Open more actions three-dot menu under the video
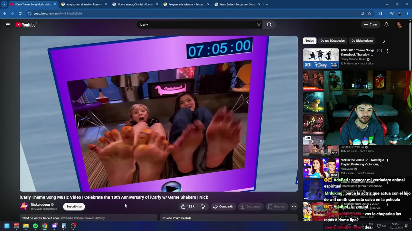This screenshot has width=412, height=231. [x=294, y=207]
